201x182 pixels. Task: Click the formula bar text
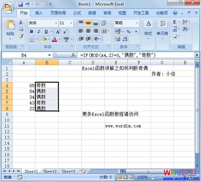pos(118,55)
